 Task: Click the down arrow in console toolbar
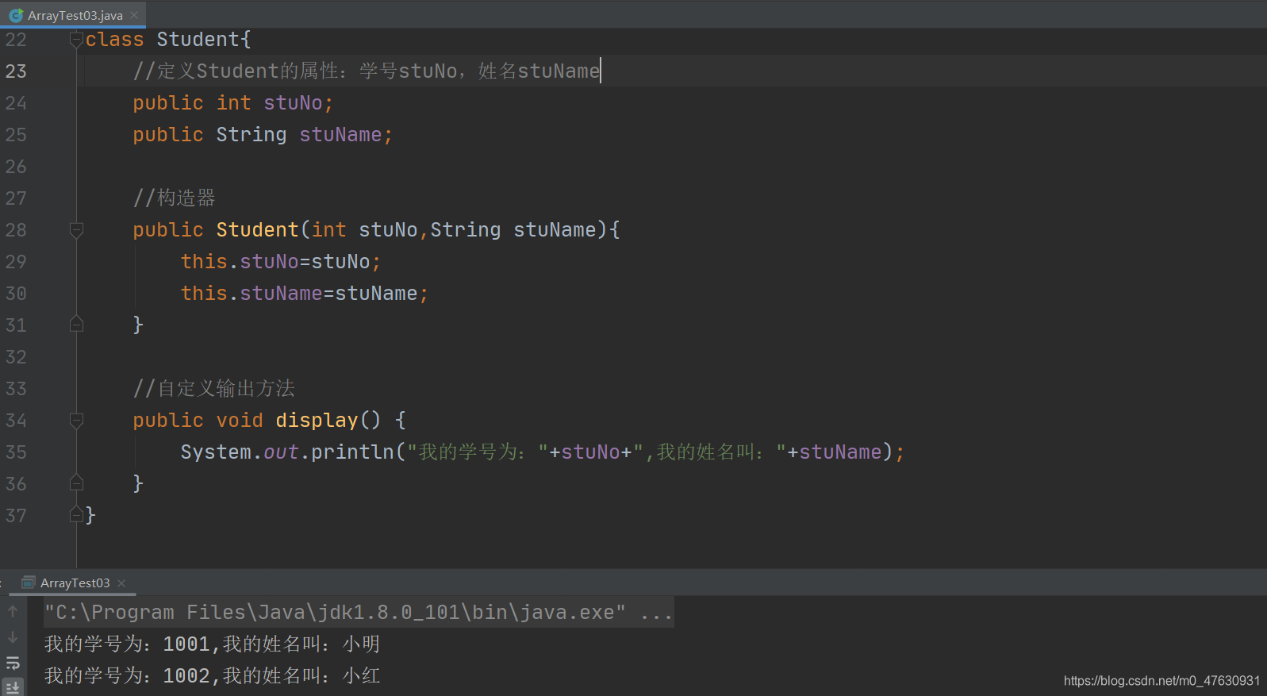point(13,636)
